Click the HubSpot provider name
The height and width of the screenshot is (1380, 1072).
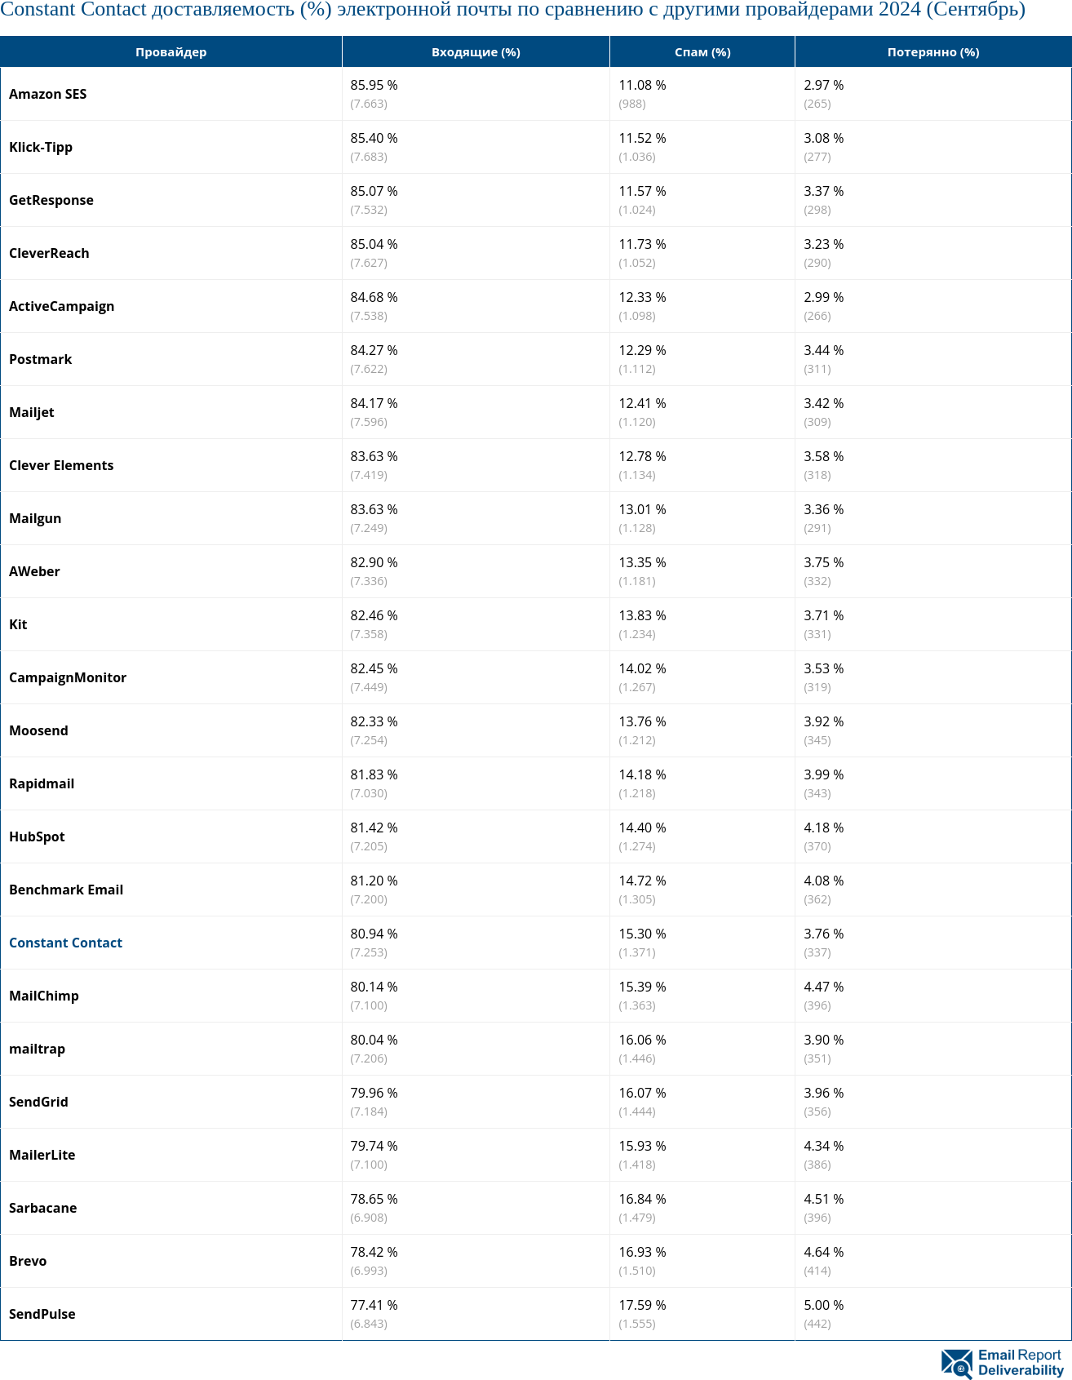pyautogui.click(x=37, y=836)
